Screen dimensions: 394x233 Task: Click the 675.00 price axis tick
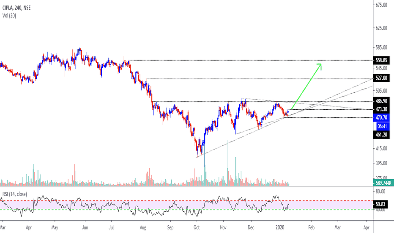tap(381, 5)
